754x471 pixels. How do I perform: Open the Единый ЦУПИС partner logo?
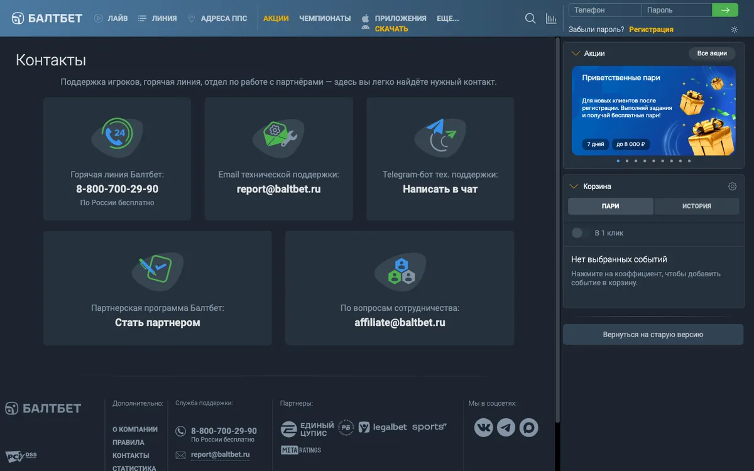(307, 430)
